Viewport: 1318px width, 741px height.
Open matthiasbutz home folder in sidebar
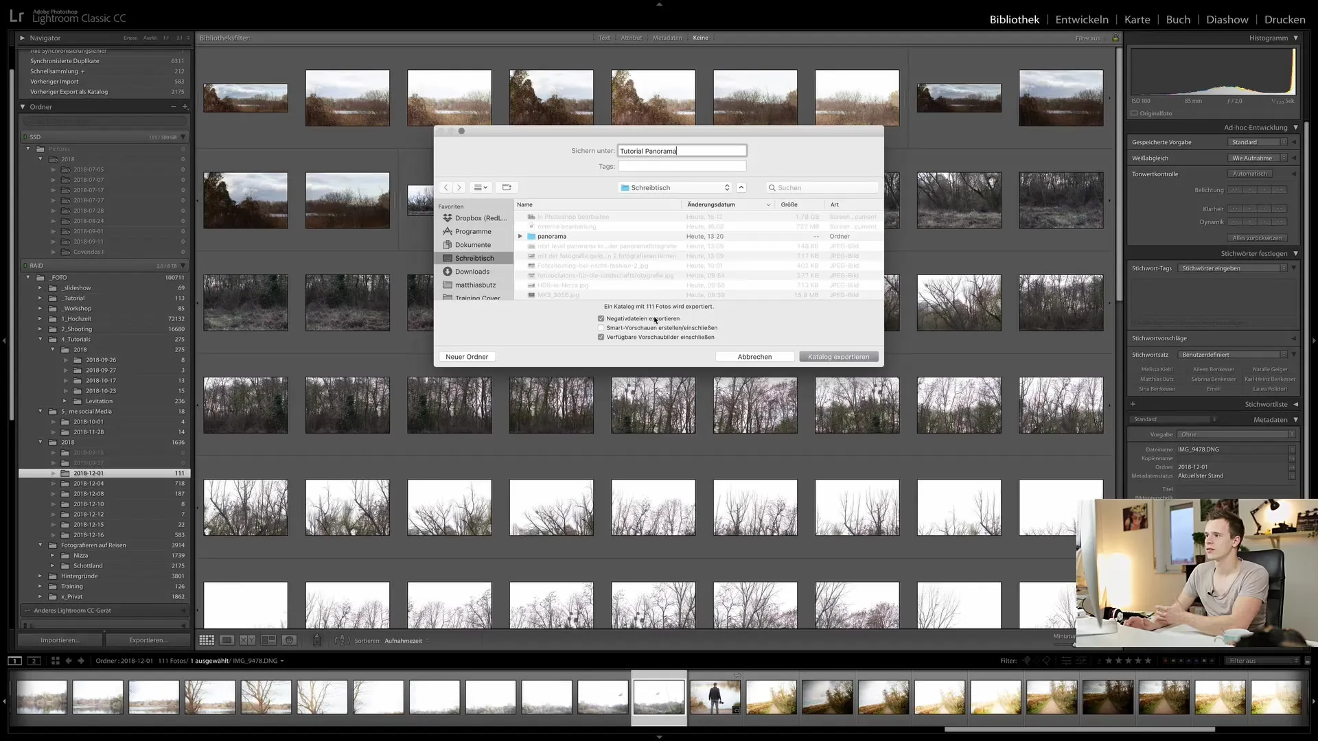click(470, 285)
